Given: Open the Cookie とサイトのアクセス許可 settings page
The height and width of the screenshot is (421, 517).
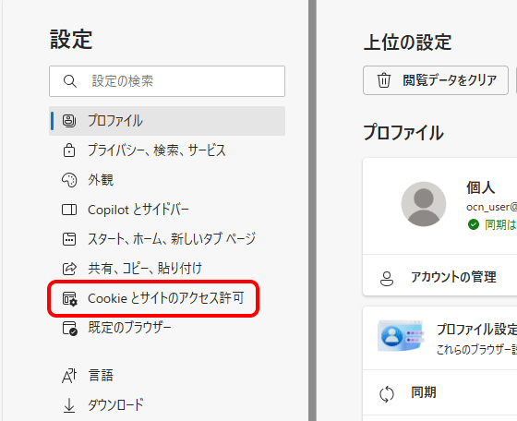Looking at the screenshot, I should point(153,299).
